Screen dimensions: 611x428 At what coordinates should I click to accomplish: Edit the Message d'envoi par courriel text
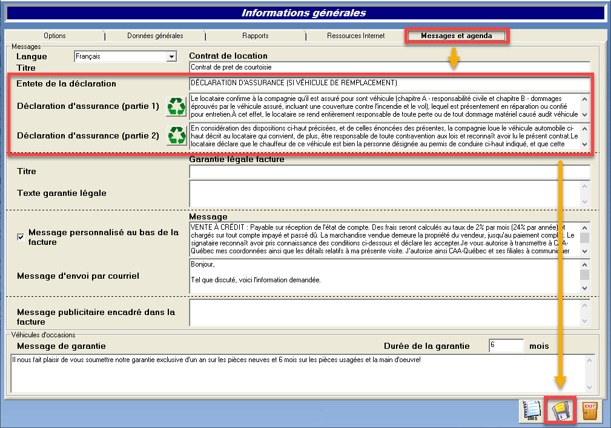(x=385, y=276)
